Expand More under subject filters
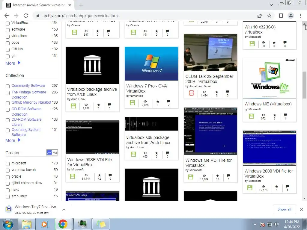 coord(13,63)
